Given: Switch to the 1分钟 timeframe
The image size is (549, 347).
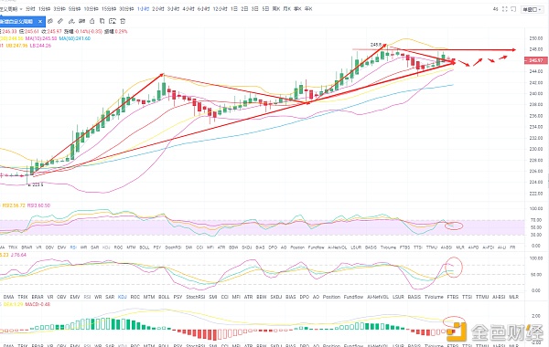Looking at the screenshot, I should 44,9.
